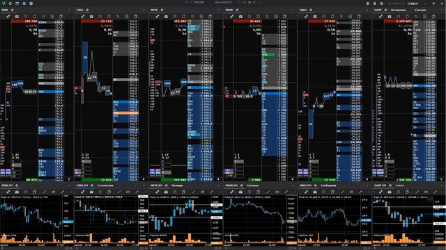Image resolution: width=446 pixels, height=250 pixels.
Task: Click clock icon in SNGS order book toolbar
Action: pos(324,17)
